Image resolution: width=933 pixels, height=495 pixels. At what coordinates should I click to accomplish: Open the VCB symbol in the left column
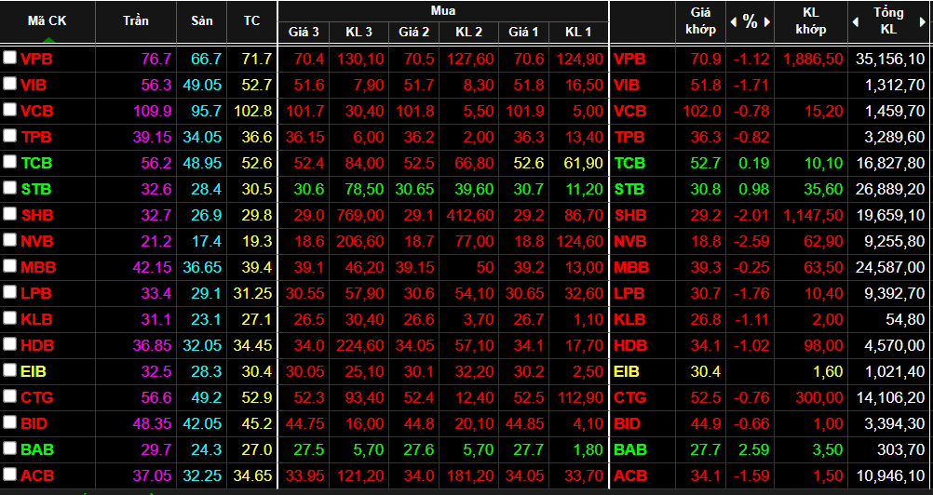pos(37,111)
